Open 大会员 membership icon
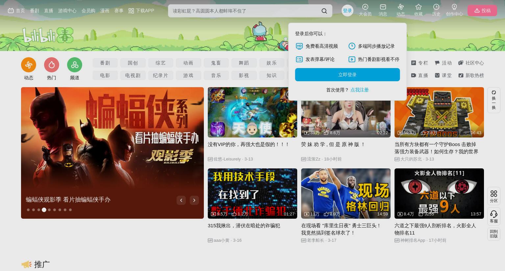505x271 pixels. 365,7
